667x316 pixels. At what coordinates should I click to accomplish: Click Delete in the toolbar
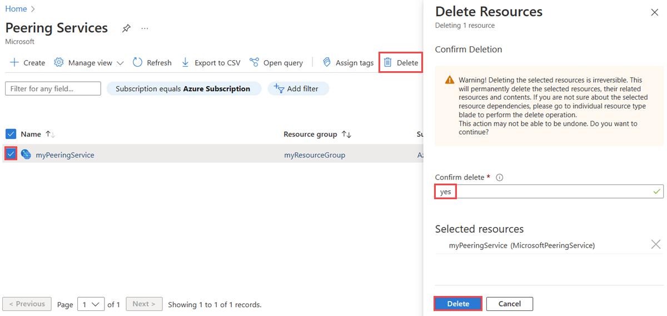[x=401, y=63]
